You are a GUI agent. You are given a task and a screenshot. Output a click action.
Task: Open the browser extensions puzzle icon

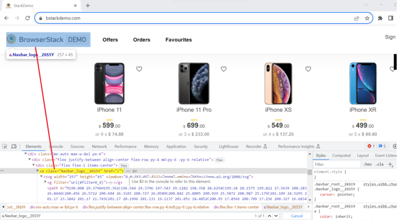(x=379, y=18)
